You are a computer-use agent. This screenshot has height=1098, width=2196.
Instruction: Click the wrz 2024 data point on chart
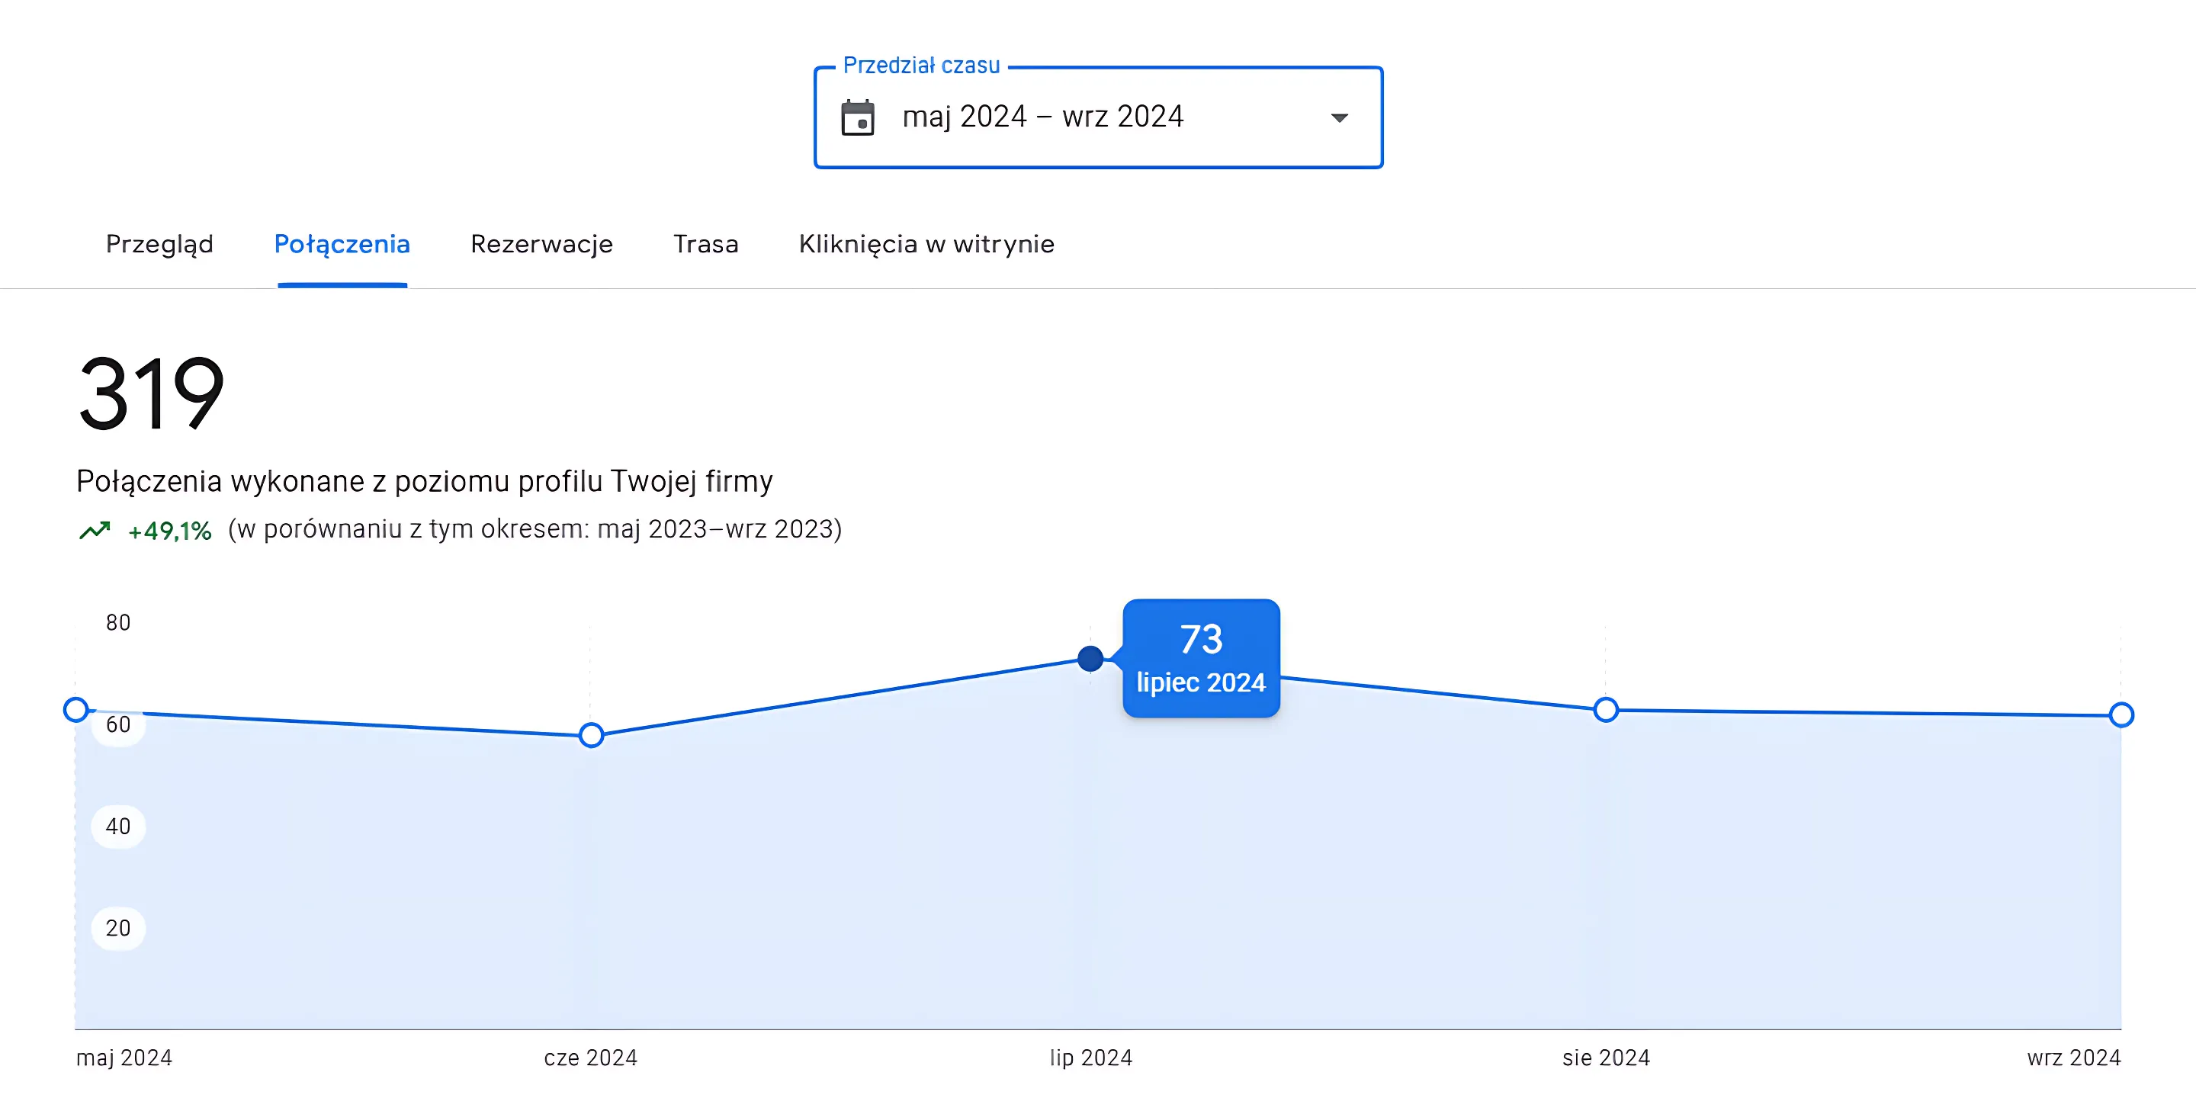[x=2121, y=714]
